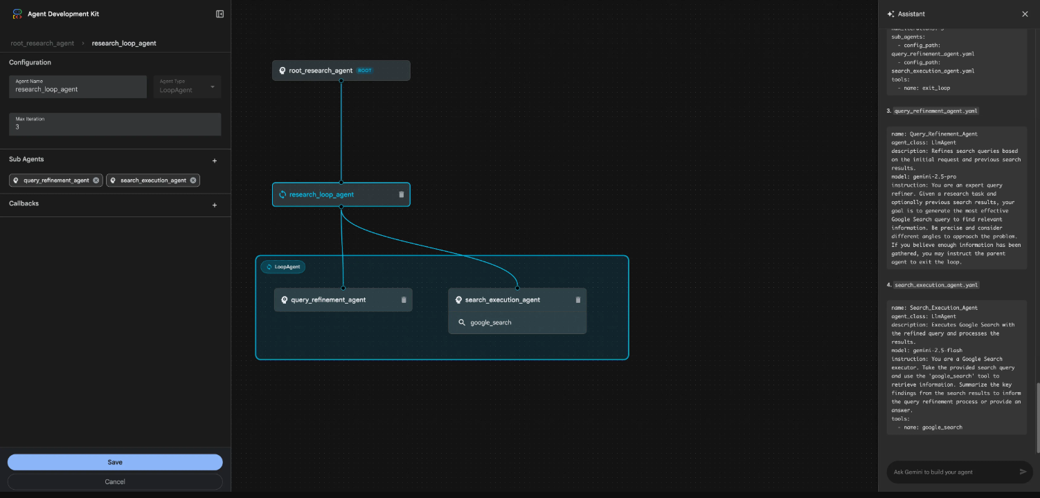This screenshot has width=1040, height=498.
Task: Navigate to root_research_agent via the breadcrumb
Action: [x=41, y=43]
